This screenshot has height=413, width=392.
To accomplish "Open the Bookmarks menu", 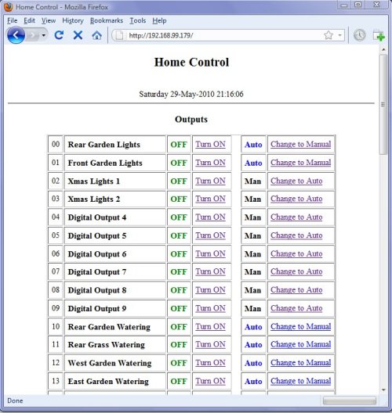I will point(107,20).
